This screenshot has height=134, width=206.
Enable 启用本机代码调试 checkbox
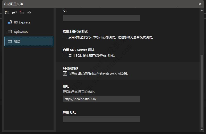pos(65,37)
